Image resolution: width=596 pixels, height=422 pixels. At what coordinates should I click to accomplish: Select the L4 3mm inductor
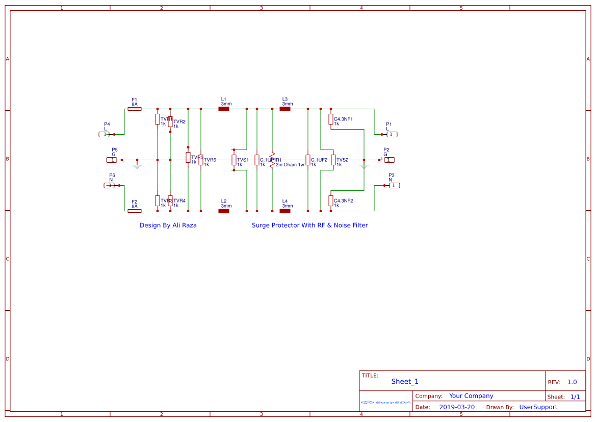click(x=285, y=211)
